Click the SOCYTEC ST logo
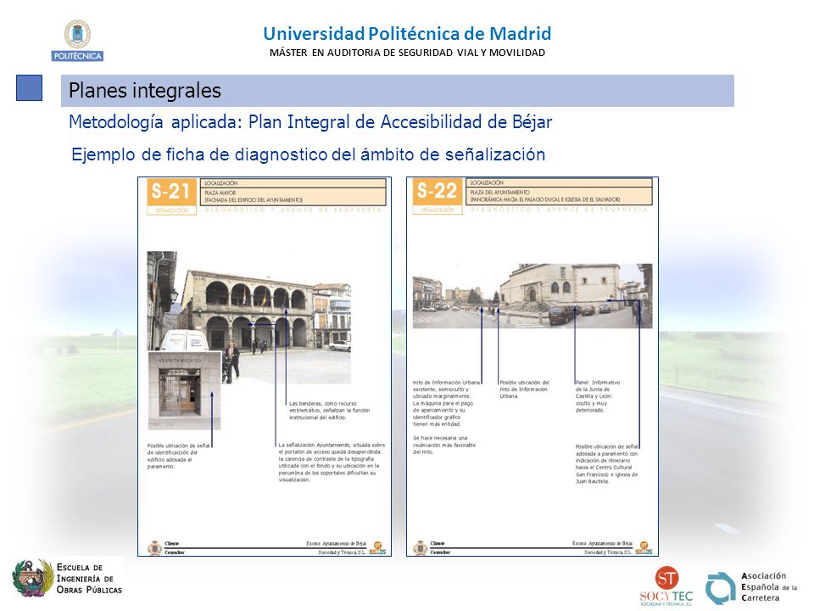This screenshot has height=611, width=814. coord(666,586)
